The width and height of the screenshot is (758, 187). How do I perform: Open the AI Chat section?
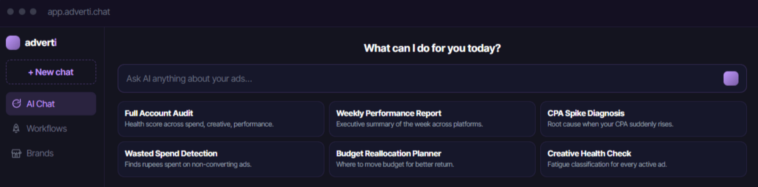(x=51, y=104)
